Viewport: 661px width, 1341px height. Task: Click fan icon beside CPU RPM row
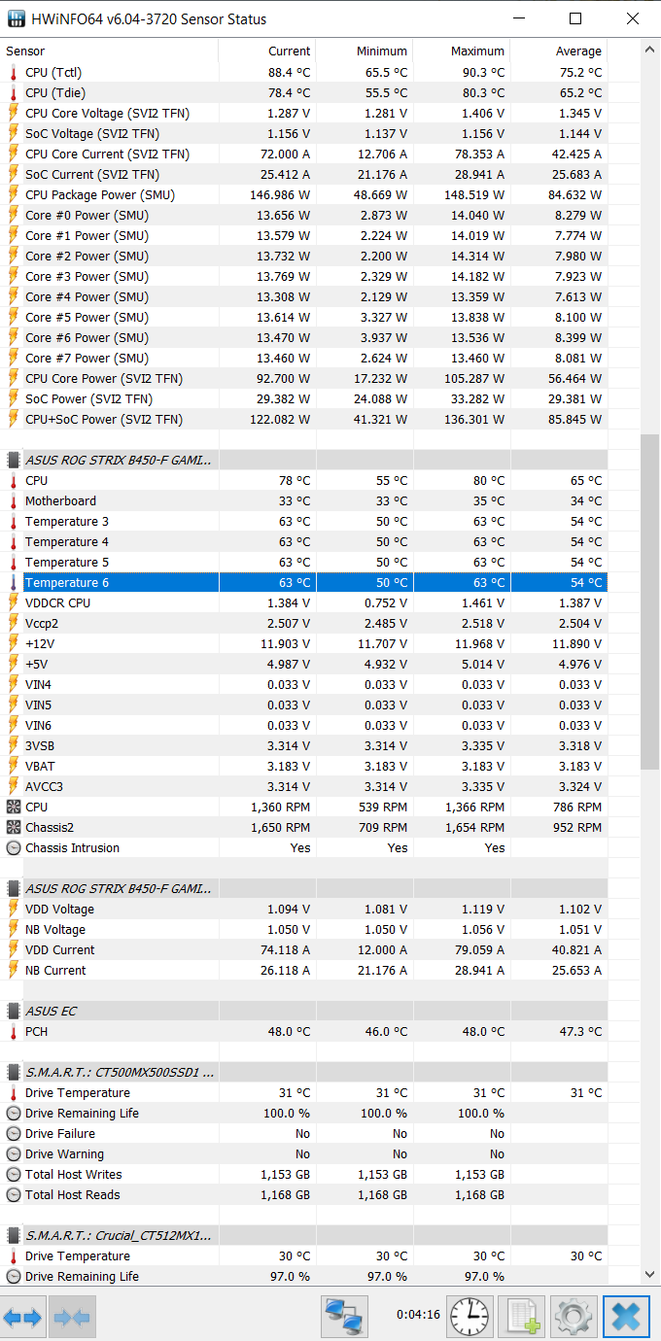point(14,807)
